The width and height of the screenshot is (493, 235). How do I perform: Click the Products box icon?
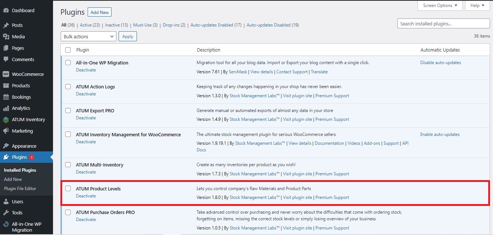pos(6,85)
